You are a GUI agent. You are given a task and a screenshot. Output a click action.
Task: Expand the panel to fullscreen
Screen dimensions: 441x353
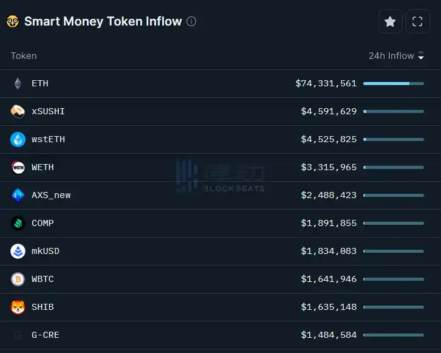pos(417,22)
